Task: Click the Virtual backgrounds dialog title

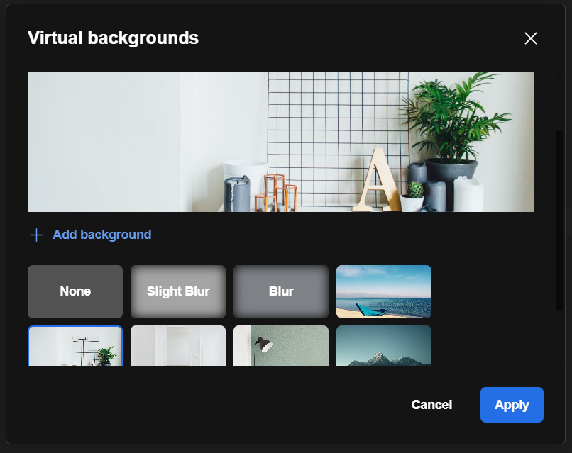Action: click(113, 38)
